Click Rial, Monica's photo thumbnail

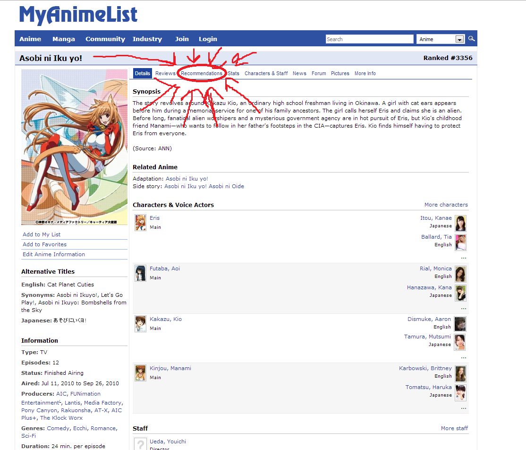460,274
